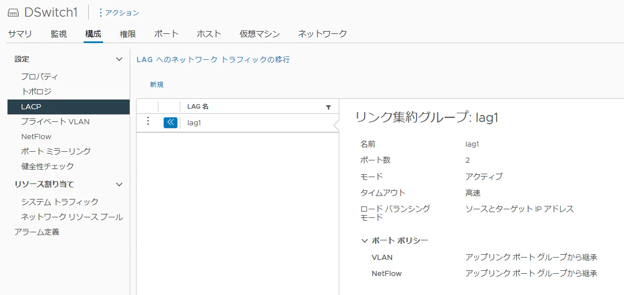Open プロパティ in the settings sidebar
The width and height of the screenshot is (624, 295).
(40, 76)
